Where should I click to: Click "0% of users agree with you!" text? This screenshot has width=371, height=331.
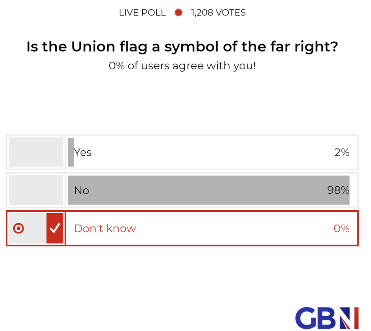pyautogui.click(x=182, y=66)
